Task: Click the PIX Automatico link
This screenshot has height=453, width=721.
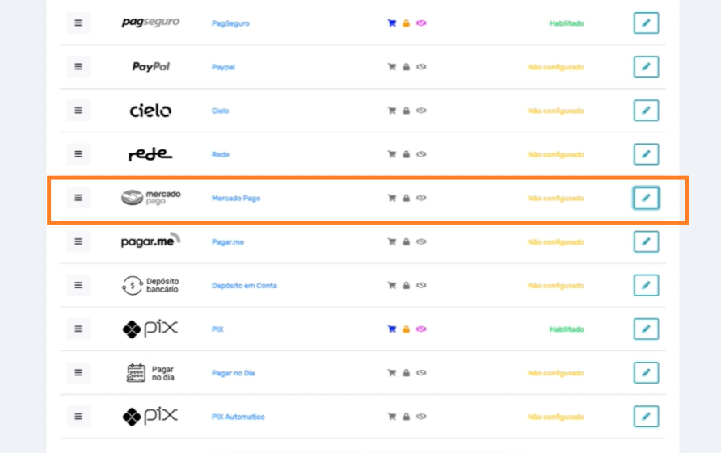Action: point(238,417)
